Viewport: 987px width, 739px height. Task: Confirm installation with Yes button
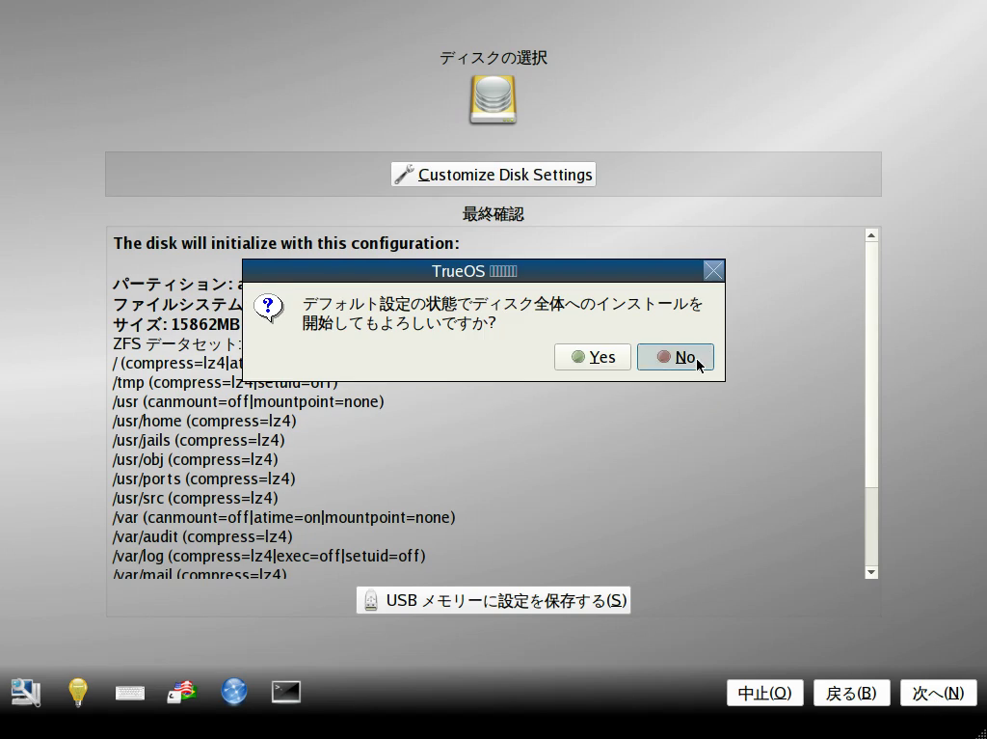click(x=593, y=357)
